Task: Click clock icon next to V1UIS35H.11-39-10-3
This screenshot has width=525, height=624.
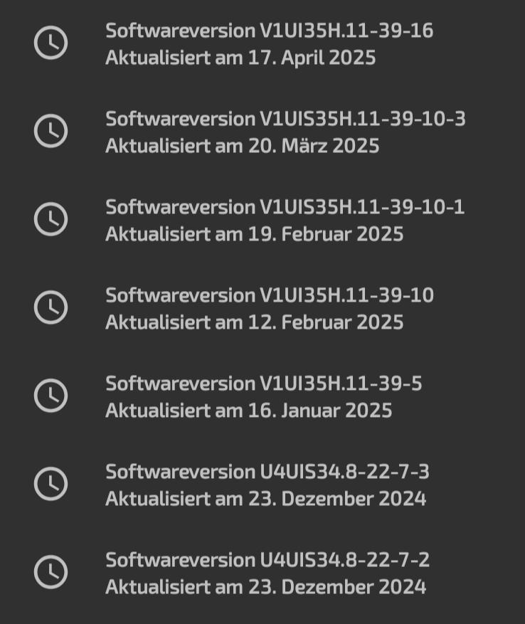Action: pyautogui.click(x=51, y=132)
